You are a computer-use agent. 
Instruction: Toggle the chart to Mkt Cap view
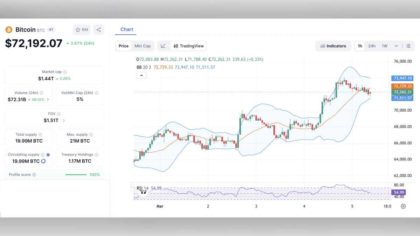point(142,46)
